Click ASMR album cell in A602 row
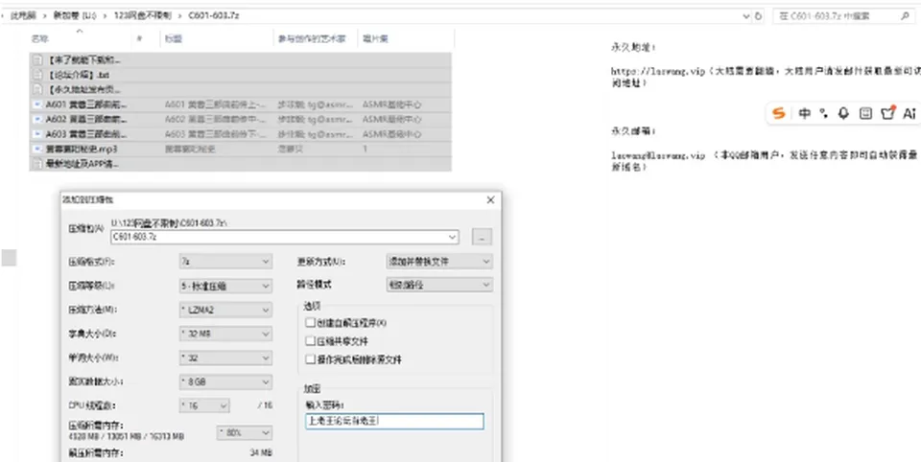The image size is (921, 462). pos(392,119)
